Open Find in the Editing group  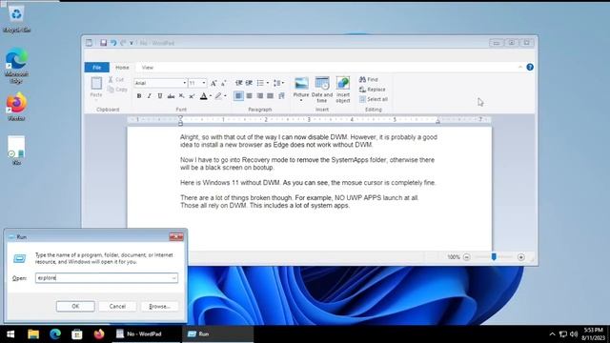point(369,79)
